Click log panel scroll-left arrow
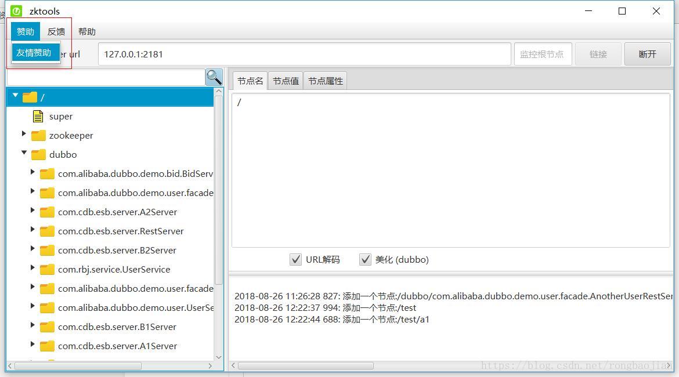Screen dimensions: 679x377 click(x=233, y=366)
